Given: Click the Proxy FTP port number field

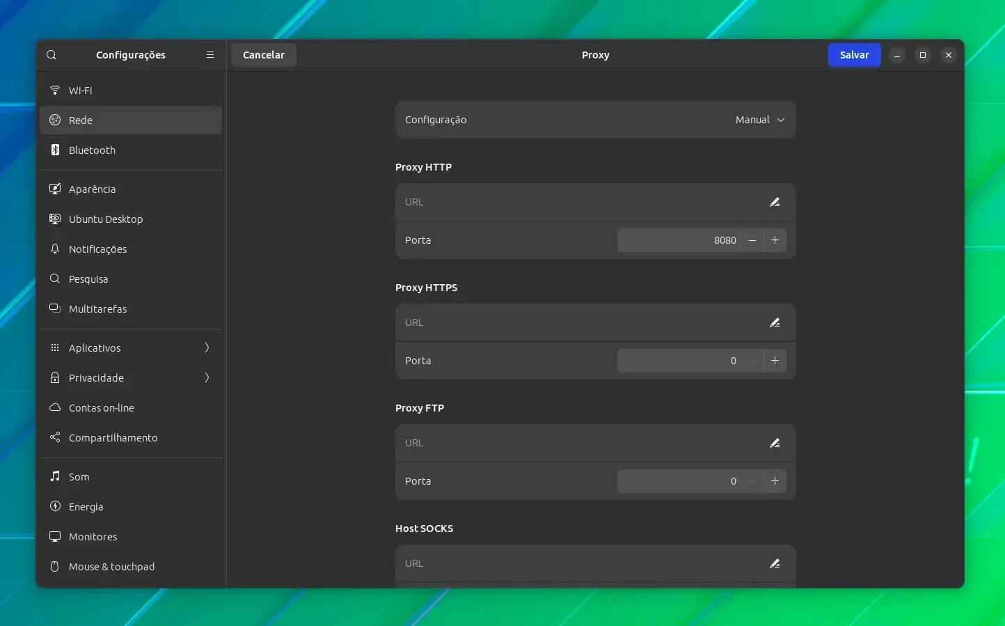Looking at the screenshot, I should click(x=679, y=481).
